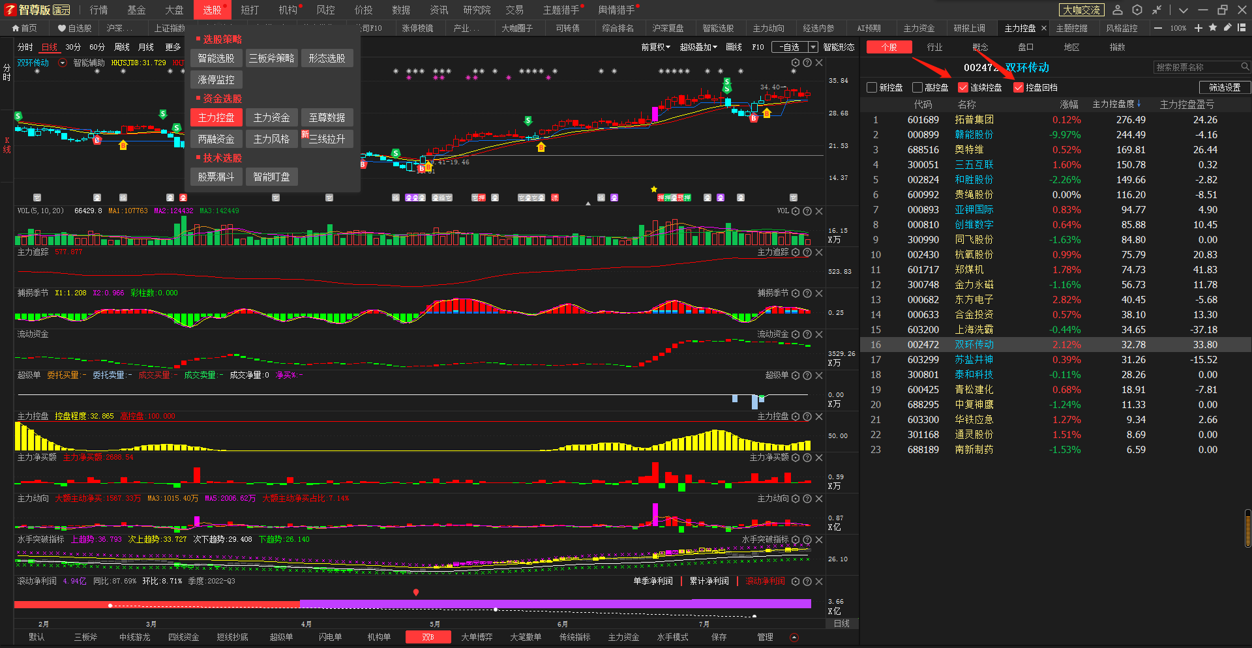Select the 滚动净利润 mode option
This screenshot has height=648, width=1252.
765,582
